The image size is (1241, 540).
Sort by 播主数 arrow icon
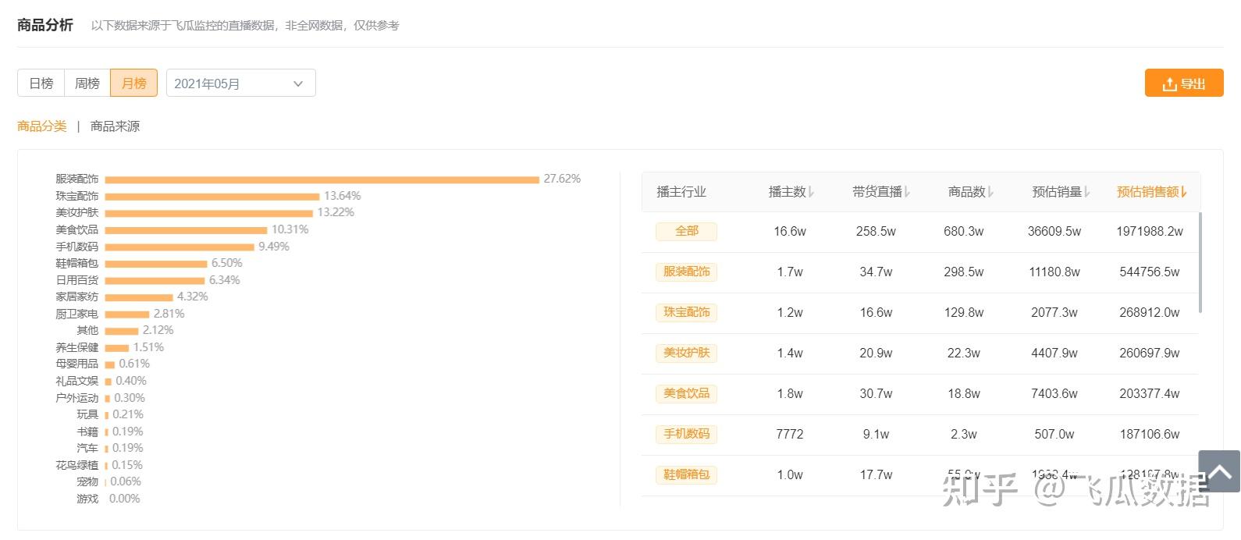[812, 192]
